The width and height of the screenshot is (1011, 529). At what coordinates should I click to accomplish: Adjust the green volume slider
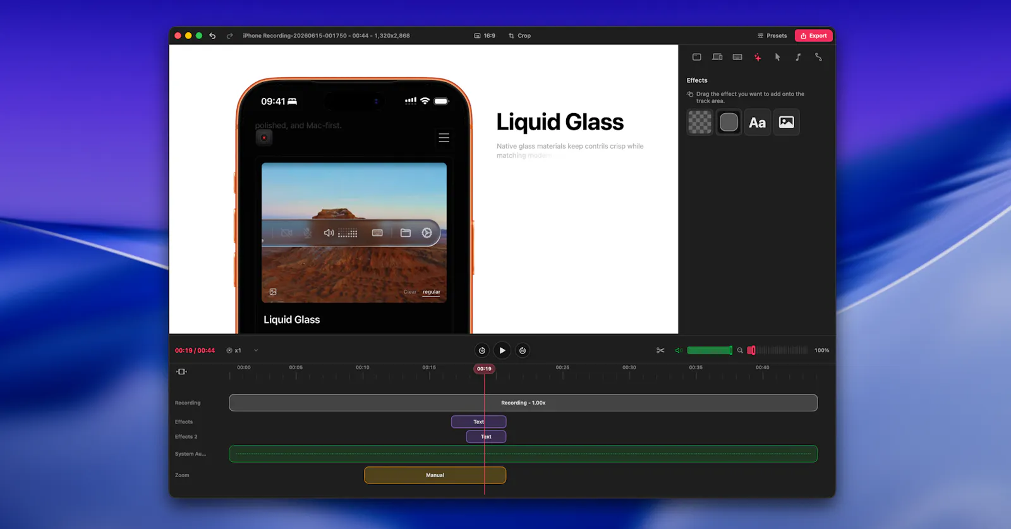(x=710, y=350)
